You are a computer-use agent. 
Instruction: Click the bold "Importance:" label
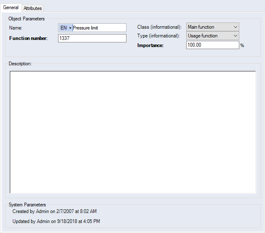click(x=151, y=45)
